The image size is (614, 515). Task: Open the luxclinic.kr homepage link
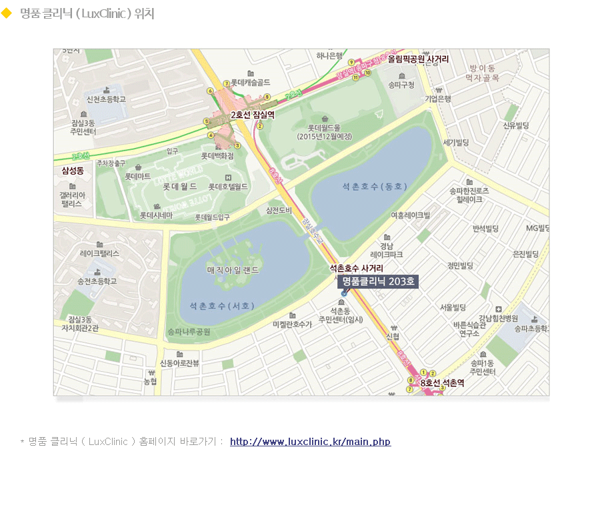[x=310, y=442]
